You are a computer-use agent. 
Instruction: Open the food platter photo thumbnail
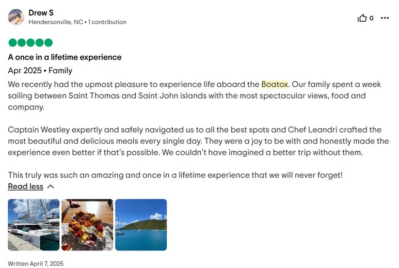(x=87, y=225)
